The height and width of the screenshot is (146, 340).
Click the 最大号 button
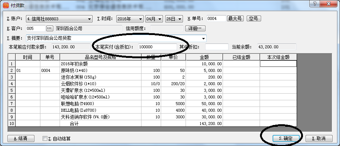(235, 18)
